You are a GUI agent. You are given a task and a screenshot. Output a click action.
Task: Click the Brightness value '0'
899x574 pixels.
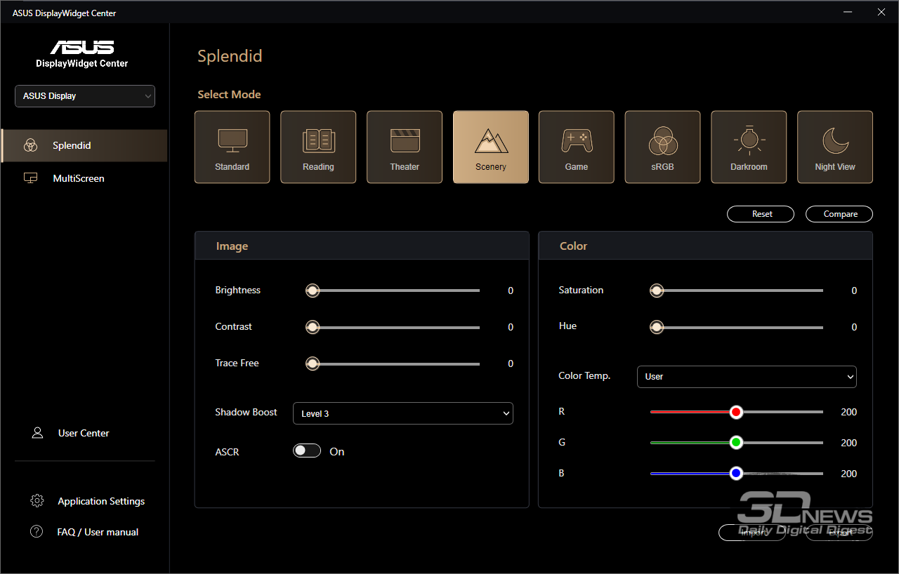point(511,291)
